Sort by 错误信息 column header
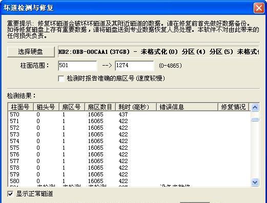The width and height of the screenshot is (267, 203). [x=187, y=107]
